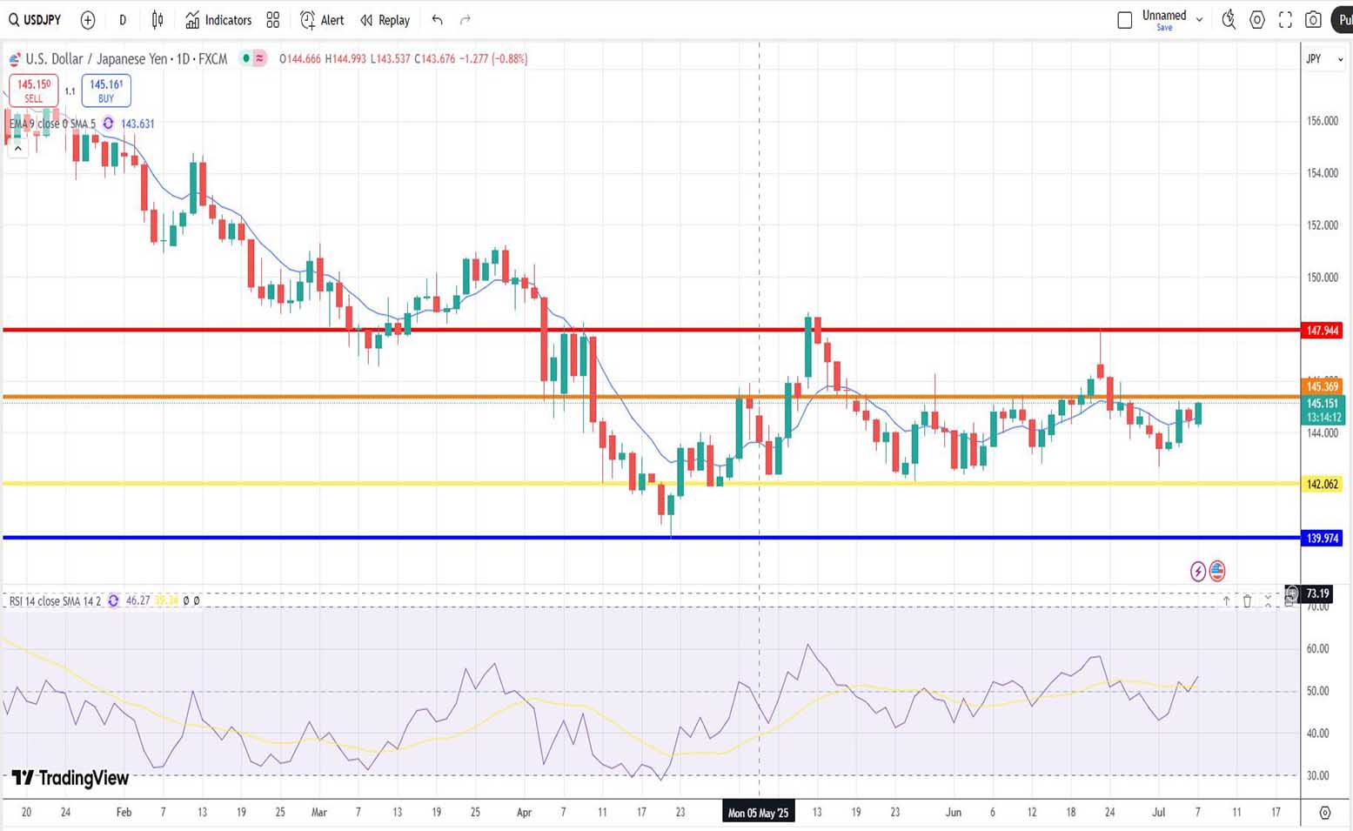Screen dimensions: 1353x831
Task: Open Quick Search with the lightning magnifier icon
Action: [1229, 20]
